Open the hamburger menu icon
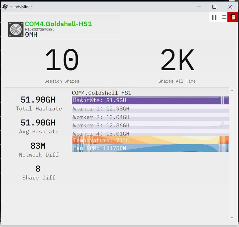Image resolution: width=239 pixels, height=227 pixels. (x=224, y=17)
